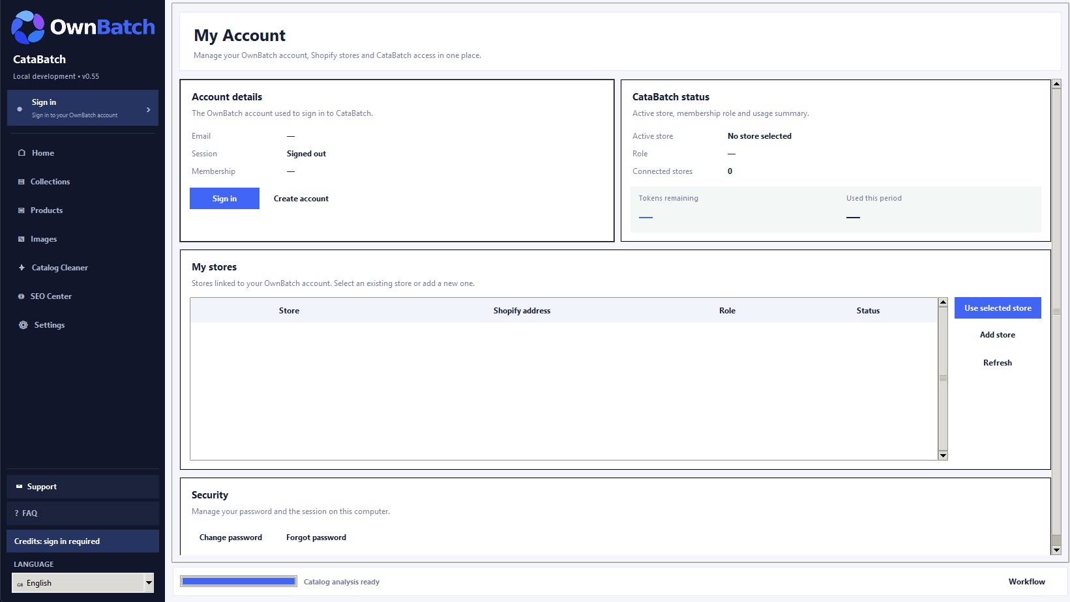
Task: Click the Collections icon in sidebar
Action: (x=22, y=182)
